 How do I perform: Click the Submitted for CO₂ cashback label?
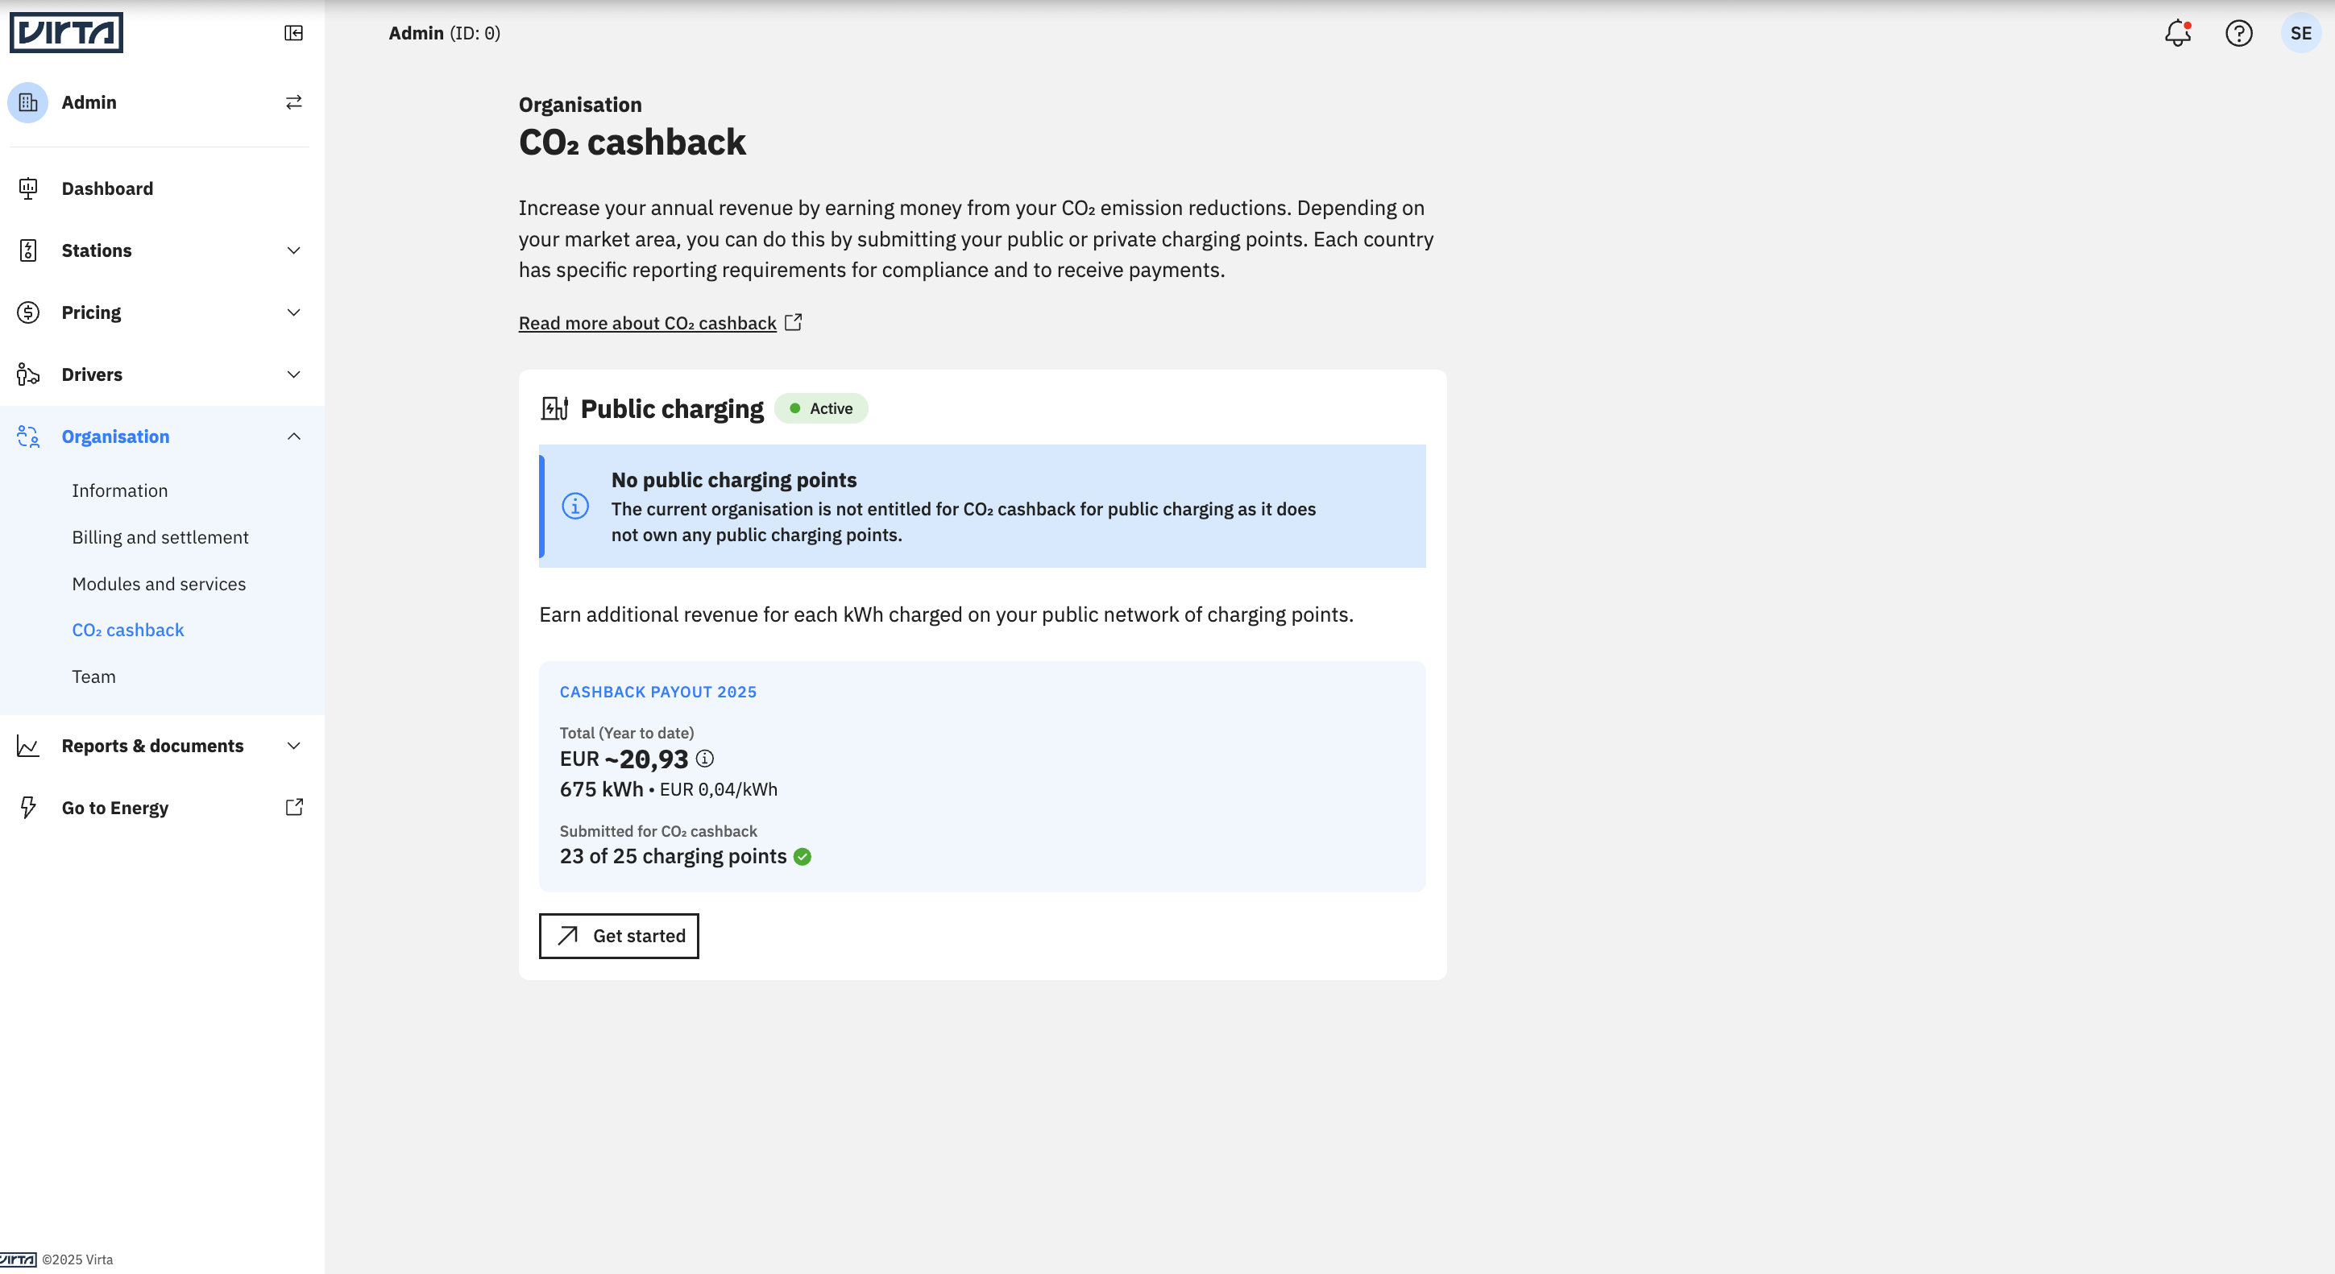tap(658, 831)
